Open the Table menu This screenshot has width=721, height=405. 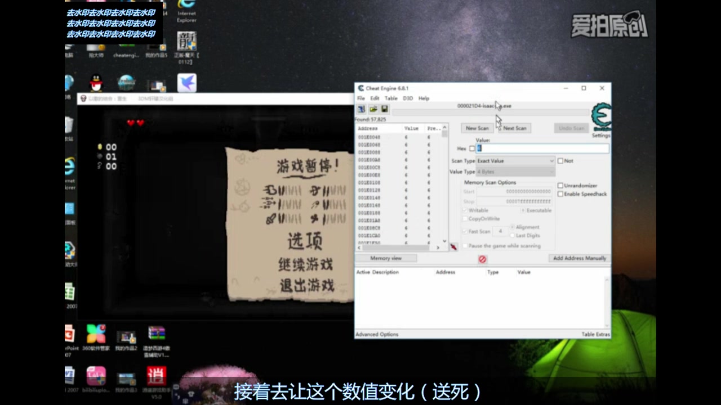[x=390, y=98]
